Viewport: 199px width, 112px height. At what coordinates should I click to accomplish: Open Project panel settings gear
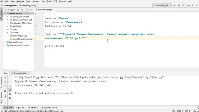(x=27, y=10)
